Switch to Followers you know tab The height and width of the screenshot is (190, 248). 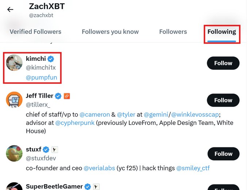coord(110,32)
